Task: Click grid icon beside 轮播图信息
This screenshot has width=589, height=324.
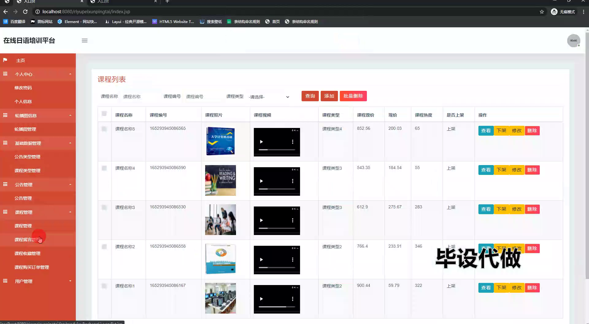Action: (x=5, y=115)
